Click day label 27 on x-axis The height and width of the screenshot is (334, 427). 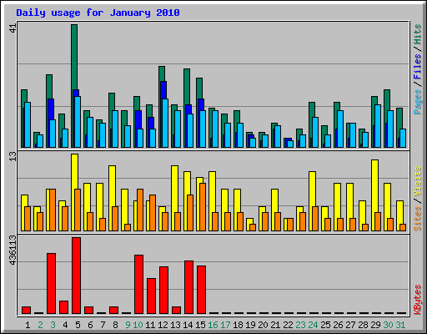(350, 325)
